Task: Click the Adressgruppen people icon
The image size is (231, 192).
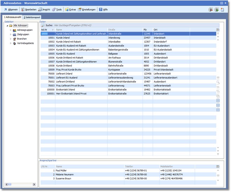Action: (14, 30)
